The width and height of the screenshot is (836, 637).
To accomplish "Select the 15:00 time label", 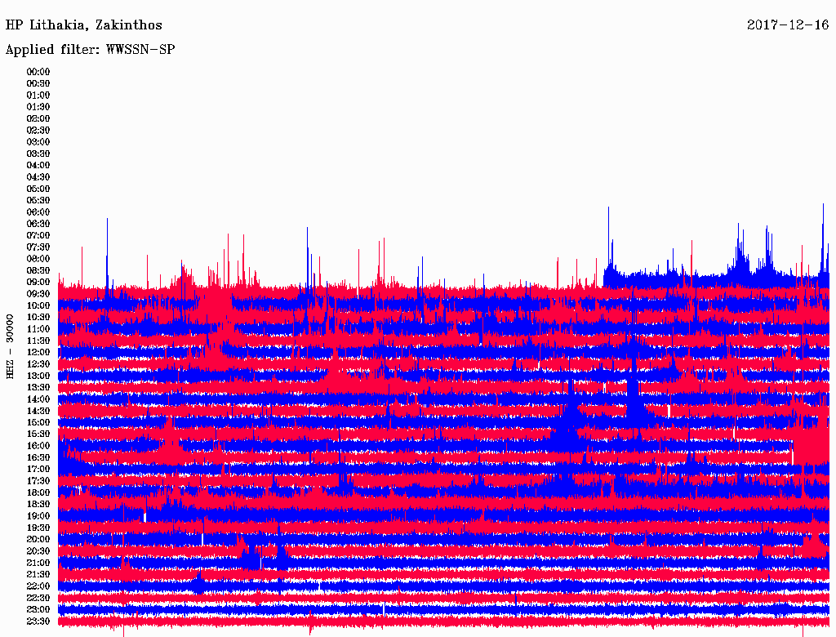I will [x=38, y=422].
